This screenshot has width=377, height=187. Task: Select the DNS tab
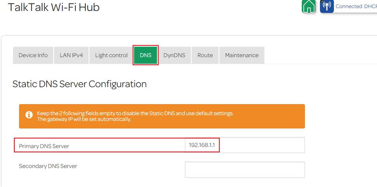(x=146, y=55)
